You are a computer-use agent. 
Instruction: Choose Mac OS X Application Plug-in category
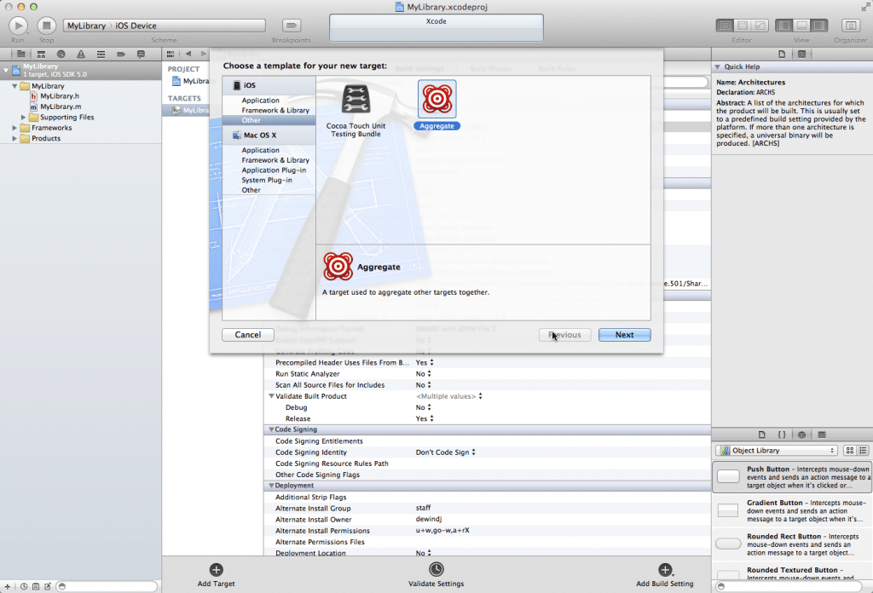tap(274, 170)
